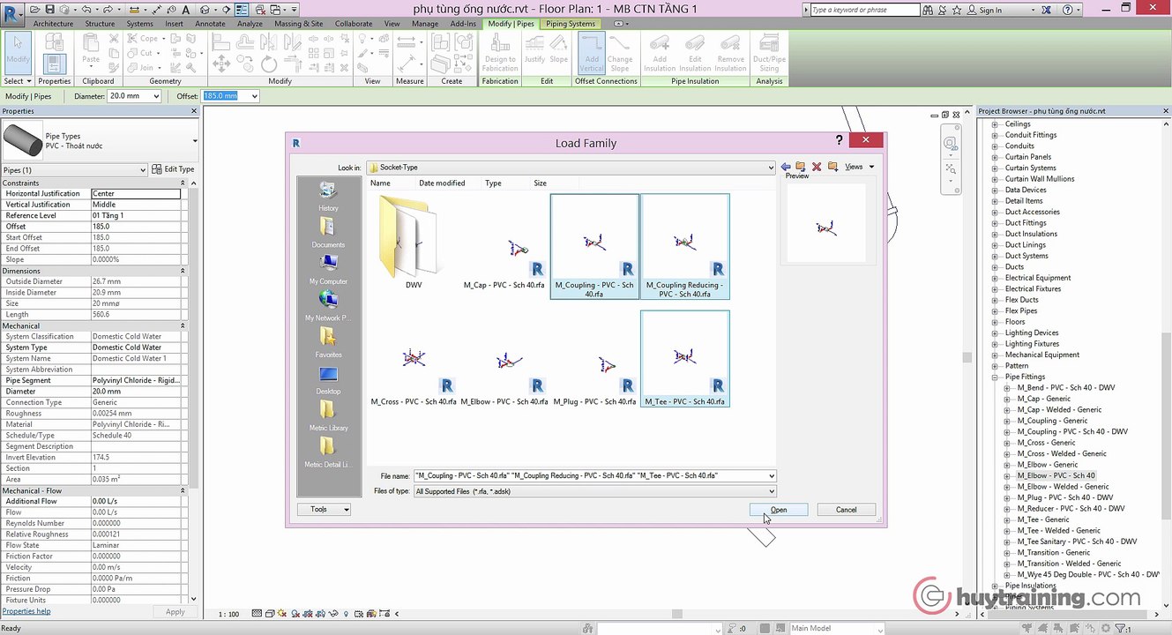Select M_Cross - PVC - Sch 40.rfa file
1172x635 pixels.
pyautogui.click(x=414, y=377)
